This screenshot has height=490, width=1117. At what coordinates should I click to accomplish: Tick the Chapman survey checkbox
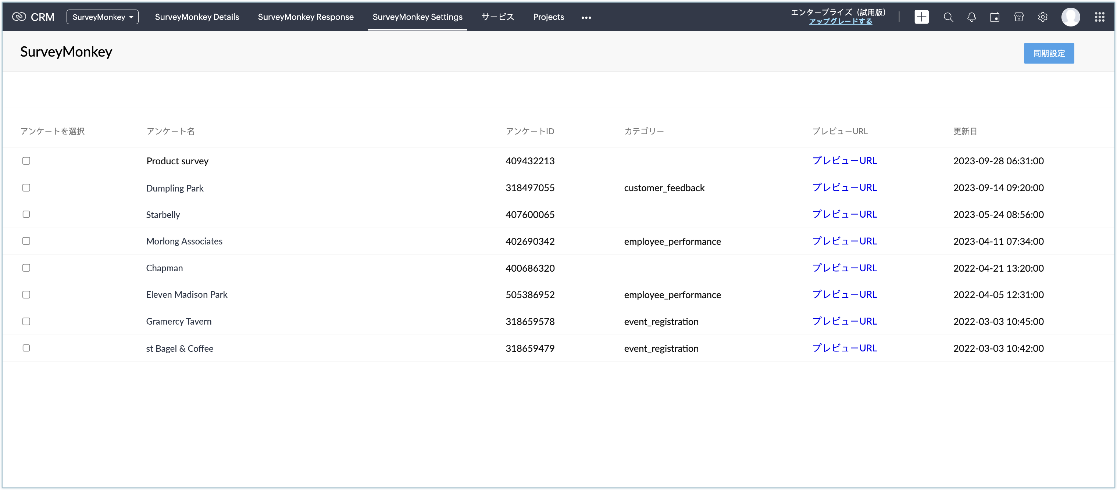[x=26, y=268]
